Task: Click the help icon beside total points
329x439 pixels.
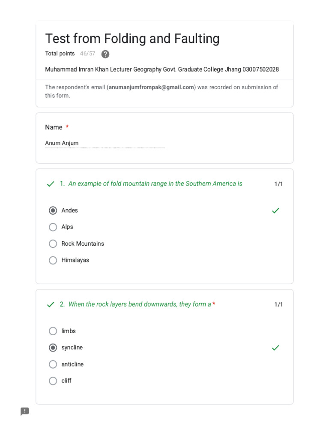Action: [x=105, y=54]
